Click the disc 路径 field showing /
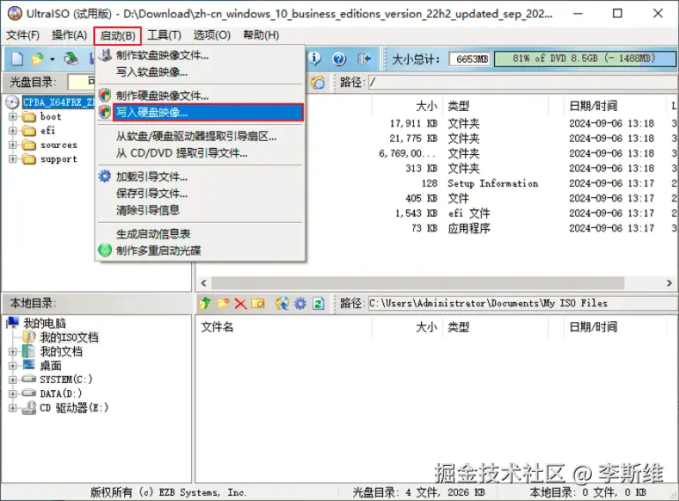This screenshot has width=679, height=501. pyautogui.click(x=522, y=82)
